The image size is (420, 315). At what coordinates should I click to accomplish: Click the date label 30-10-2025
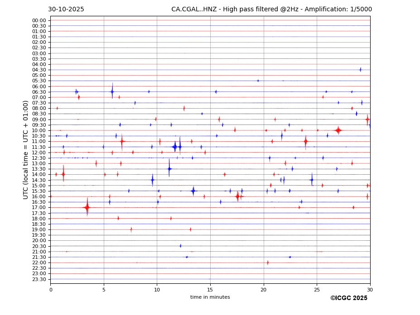click(x=66, y=9)
